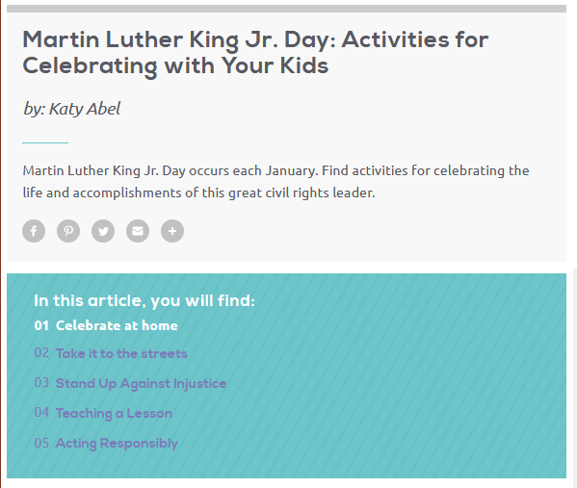This screenshot has height=488, width=577.
Task: Jump to 'Teaching a Lesson' page
Action: pyautogui.click(x=114, y=413)
